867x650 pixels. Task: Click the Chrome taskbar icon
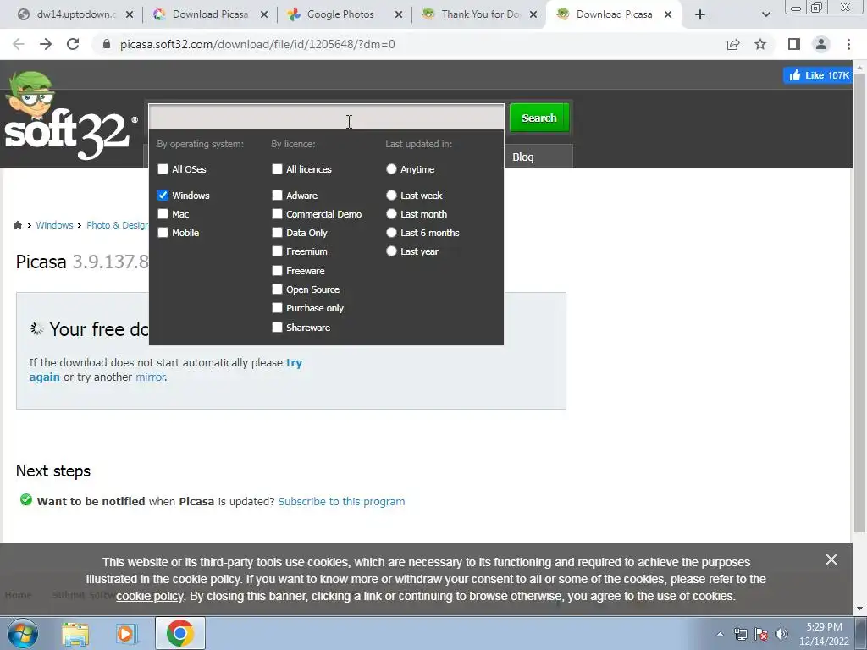coord(179,633)
